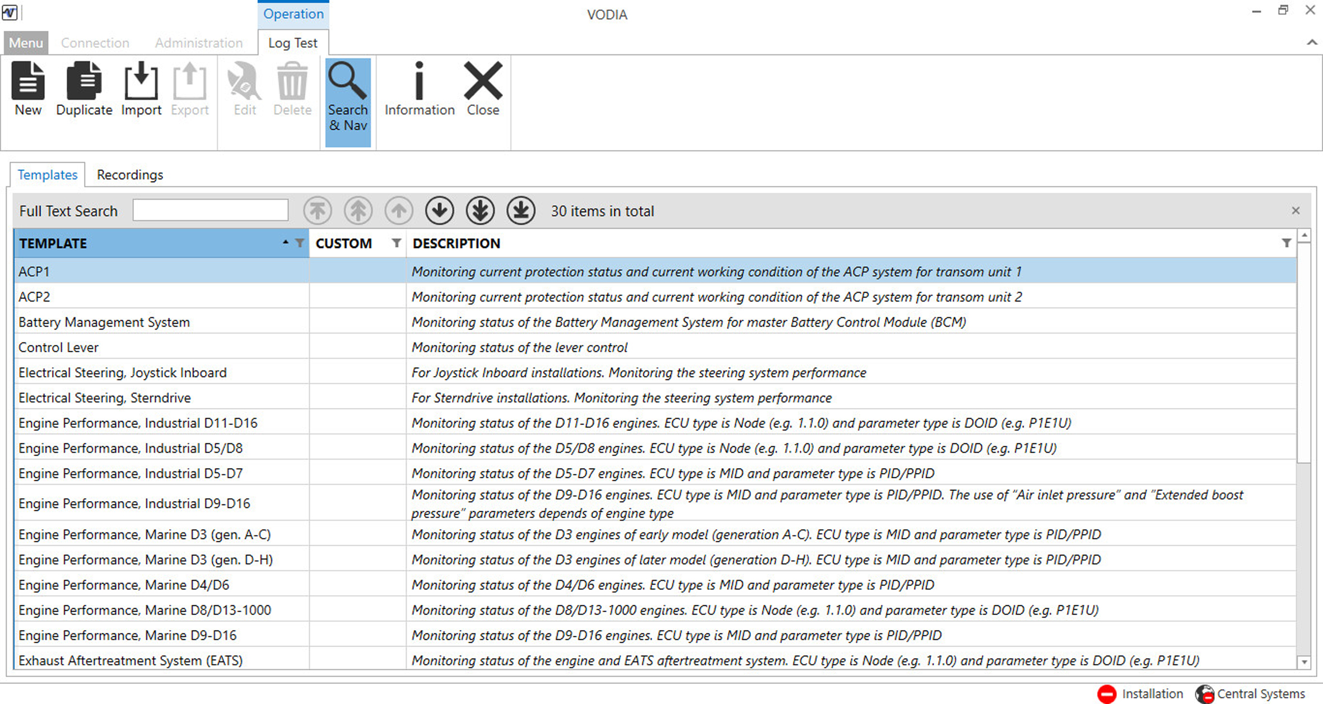Screen dimensions: 1323x704
Task: Click the single down-arrow navigation icon
Action: tap(439, 211)
